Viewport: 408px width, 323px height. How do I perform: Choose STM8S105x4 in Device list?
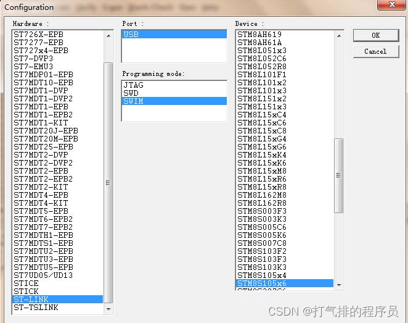tap(285, 275)
